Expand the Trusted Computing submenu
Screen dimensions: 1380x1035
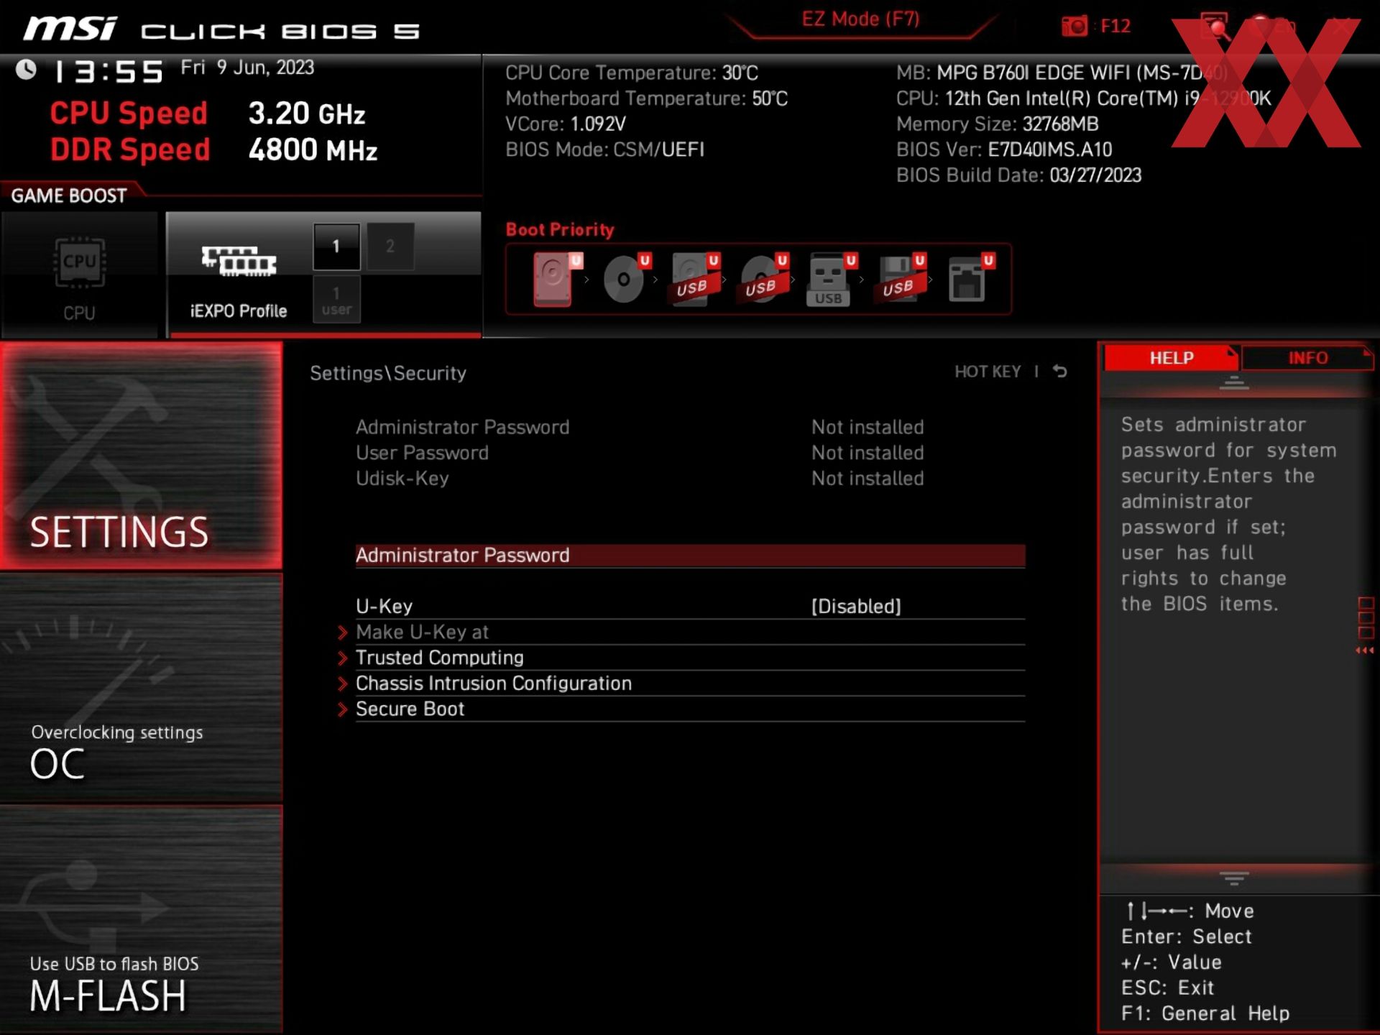click(439, 658)
